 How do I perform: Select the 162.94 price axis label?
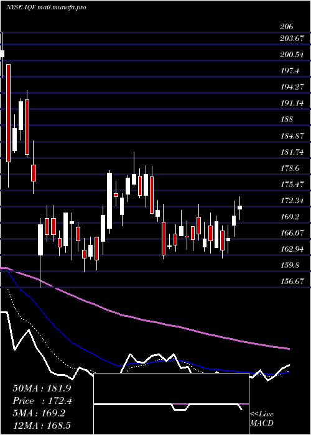pos(292,249)
